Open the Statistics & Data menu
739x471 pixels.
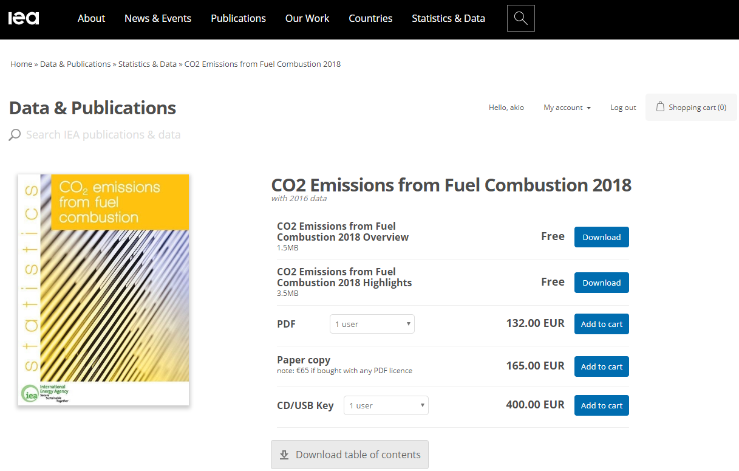point(448,18)
